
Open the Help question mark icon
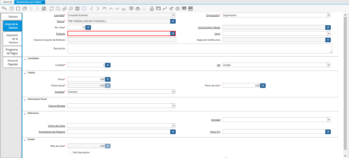click(11, 9)
